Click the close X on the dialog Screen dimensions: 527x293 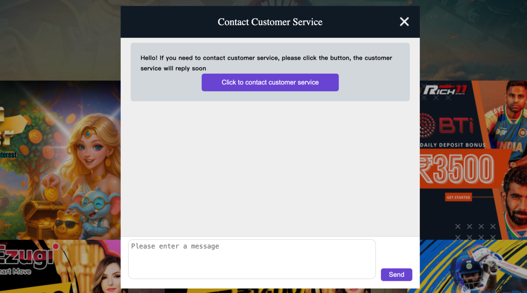point(404,22)
